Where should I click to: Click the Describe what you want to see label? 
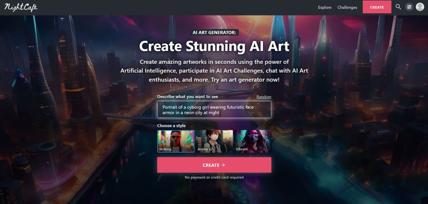(188, 96)
